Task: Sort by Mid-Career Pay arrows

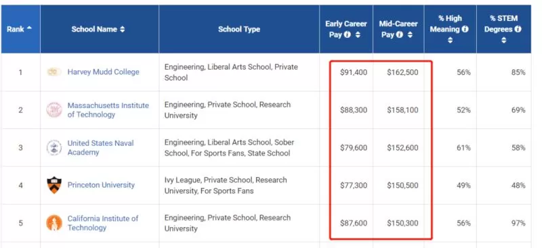Action: coord(410,35)
